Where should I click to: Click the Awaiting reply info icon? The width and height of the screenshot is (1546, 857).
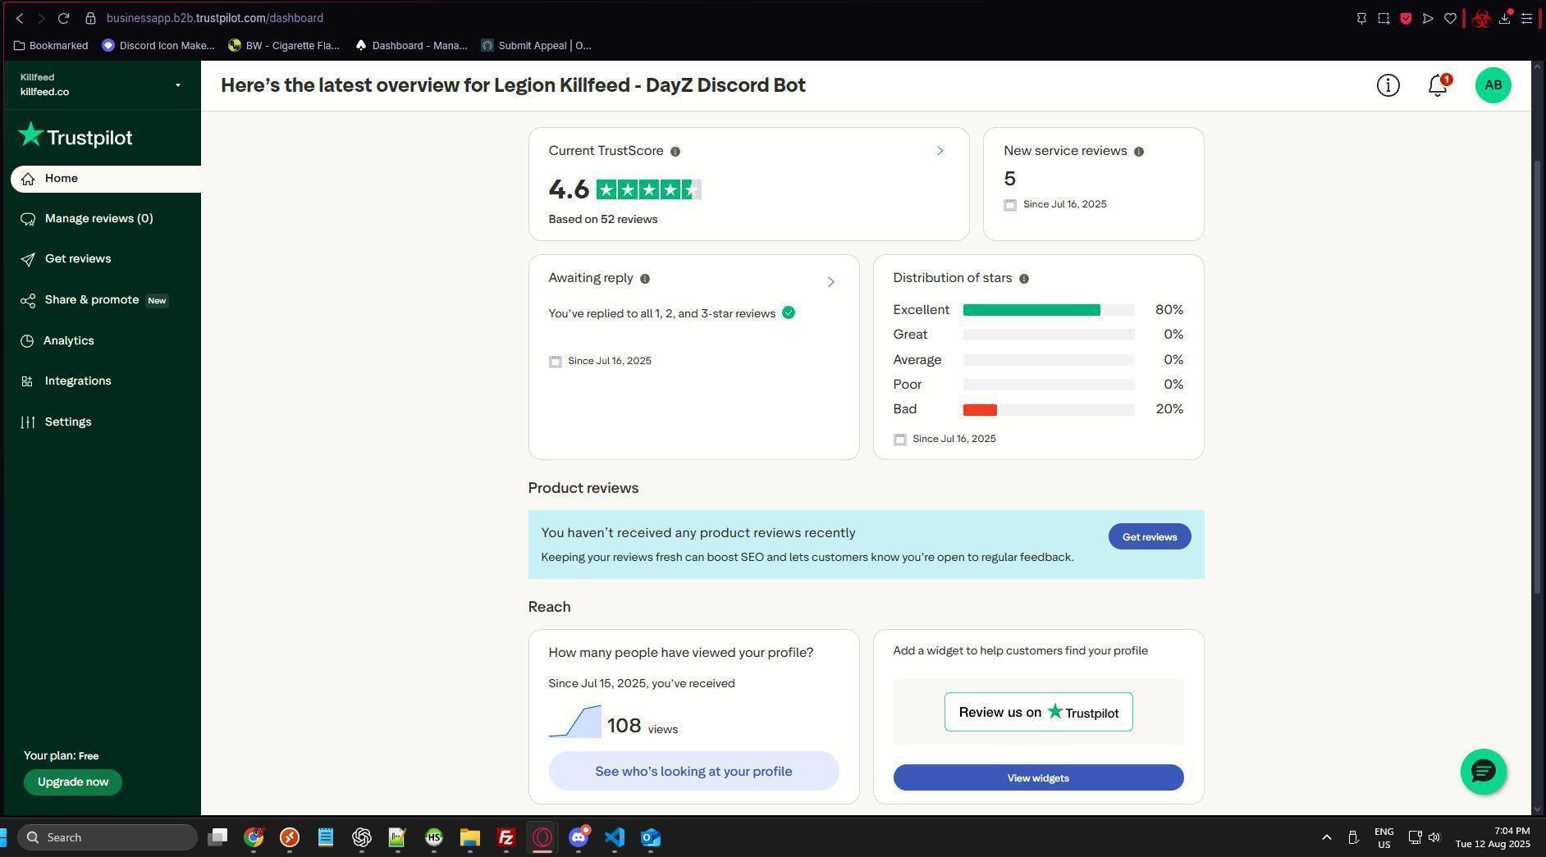click(645, 279)
